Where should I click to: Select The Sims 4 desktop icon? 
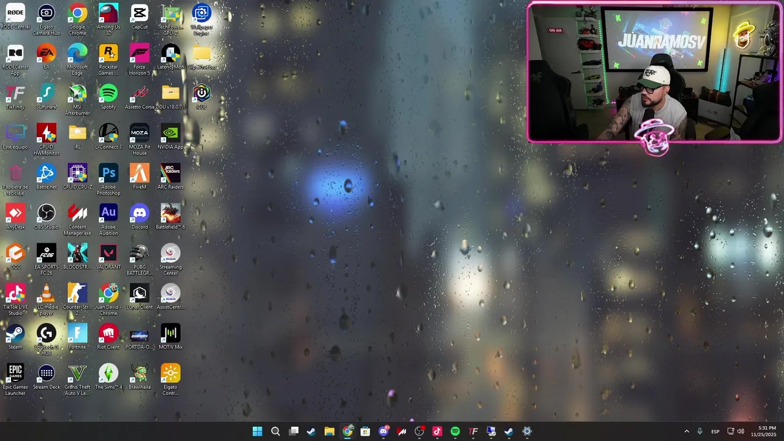[108, 377]
